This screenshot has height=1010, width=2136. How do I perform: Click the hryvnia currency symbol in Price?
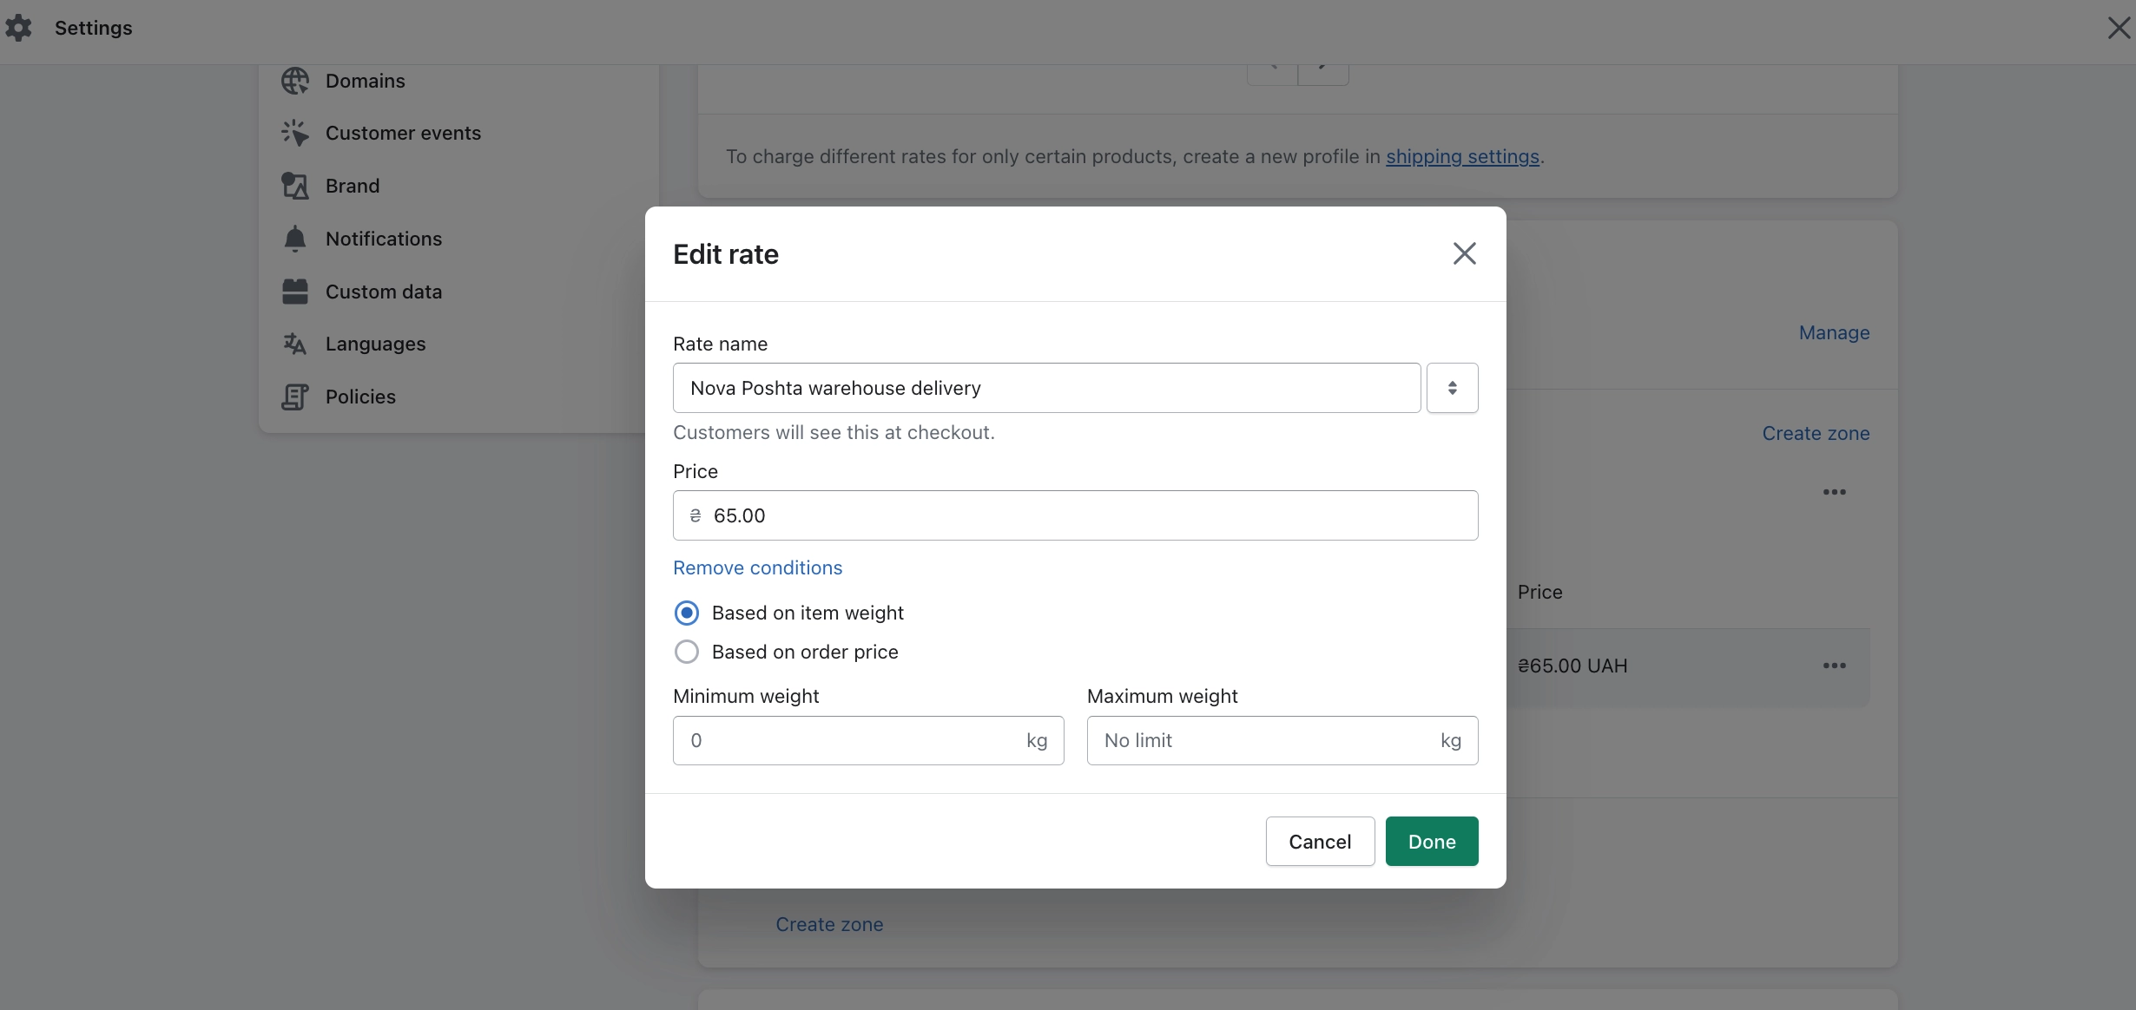click(x=696, y=515)
